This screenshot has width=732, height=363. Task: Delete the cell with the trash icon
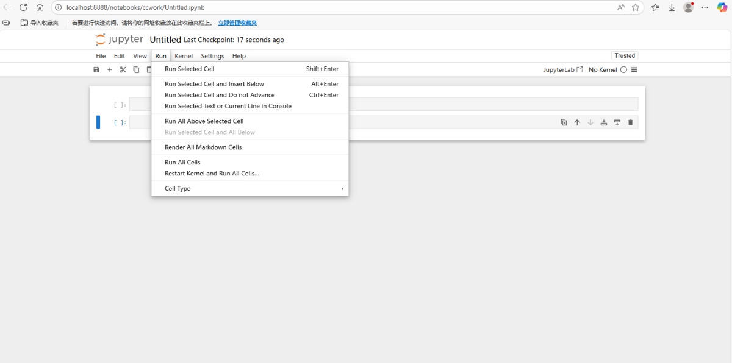coord(630,122)
